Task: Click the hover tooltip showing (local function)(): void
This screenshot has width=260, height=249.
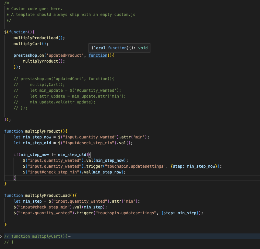Action: pyautogui.click(x=119, y=48)
